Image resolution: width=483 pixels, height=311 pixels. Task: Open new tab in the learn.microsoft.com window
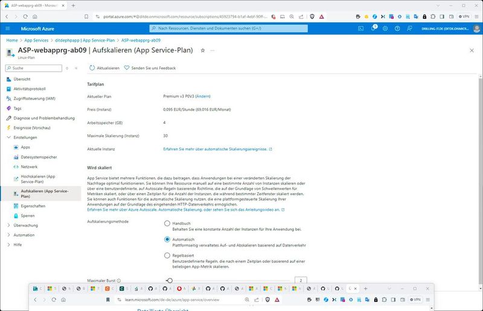click(366, 289)
